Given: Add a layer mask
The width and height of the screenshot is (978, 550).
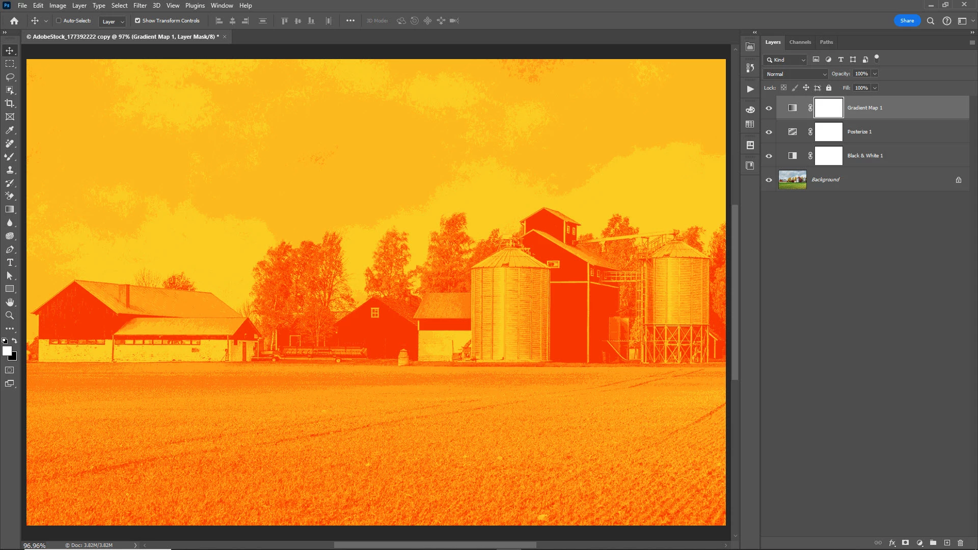Looking at the screenshot, I should pyautogui.click(x=905, y=543).
